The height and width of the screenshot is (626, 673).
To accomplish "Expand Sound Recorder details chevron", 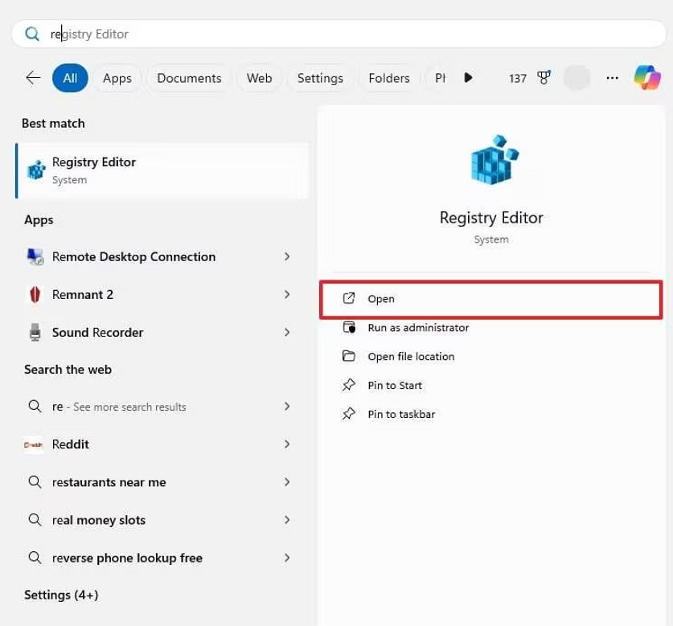I will click(287, 332).
